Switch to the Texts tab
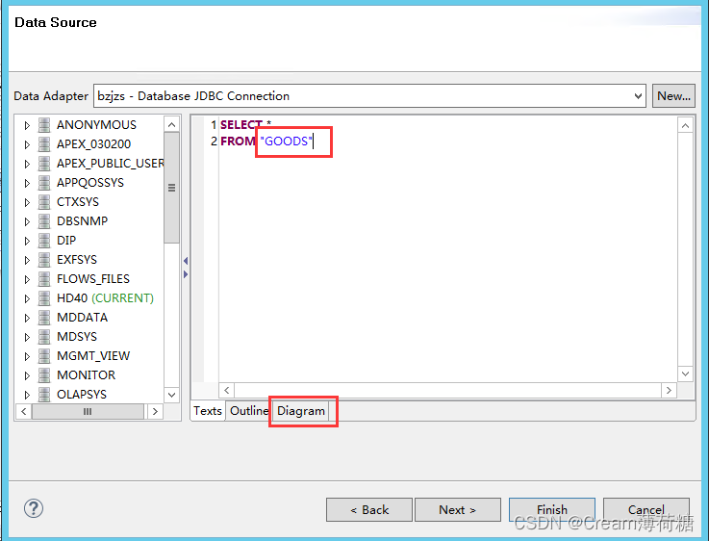709x541 pixels. click(208, 411)
